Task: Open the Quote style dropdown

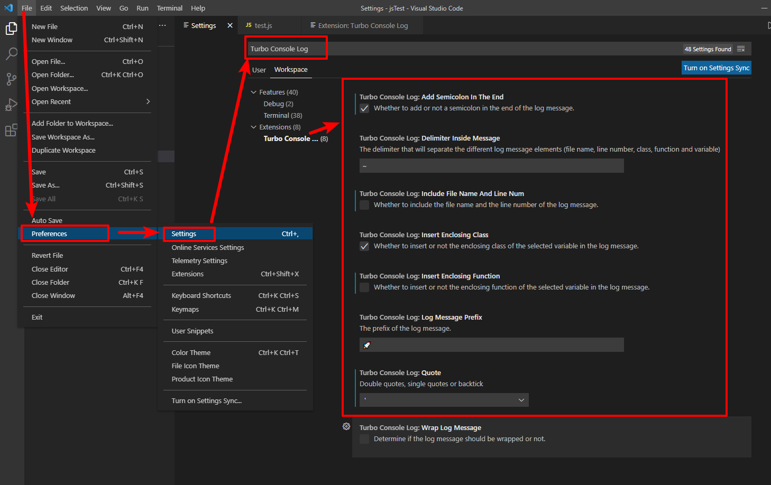Action: 444,400
